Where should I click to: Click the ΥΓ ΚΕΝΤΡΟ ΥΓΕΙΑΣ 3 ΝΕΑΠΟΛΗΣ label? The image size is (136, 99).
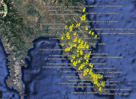tap(75, 83)
